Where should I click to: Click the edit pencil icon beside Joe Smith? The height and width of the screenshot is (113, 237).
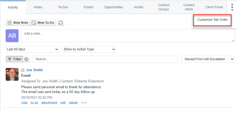point(23,70)
